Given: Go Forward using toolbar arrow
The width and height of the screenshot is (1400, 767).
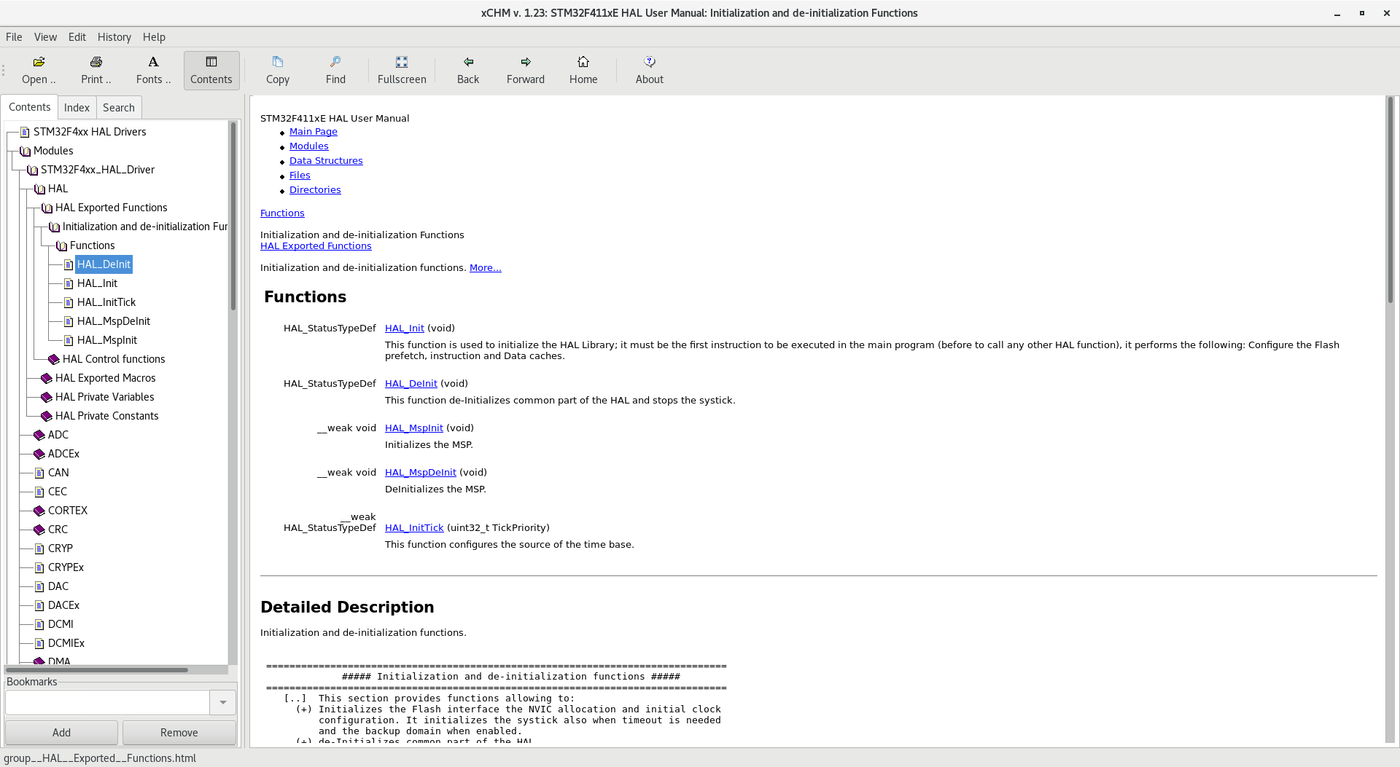Looking at the screenshot, I should 526,70.
